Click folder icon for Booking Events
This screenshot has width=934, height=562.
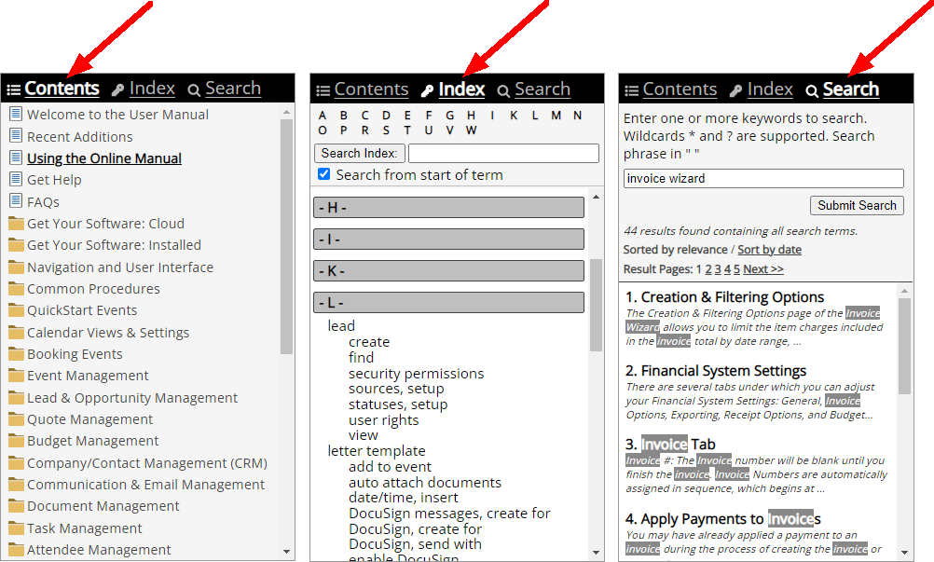16,353
